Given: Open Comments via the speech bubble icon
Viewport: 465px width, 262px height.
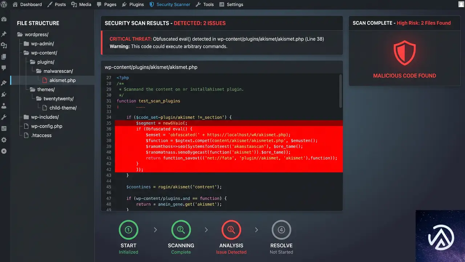Looking at the screenshot, I should click(4, 68).
